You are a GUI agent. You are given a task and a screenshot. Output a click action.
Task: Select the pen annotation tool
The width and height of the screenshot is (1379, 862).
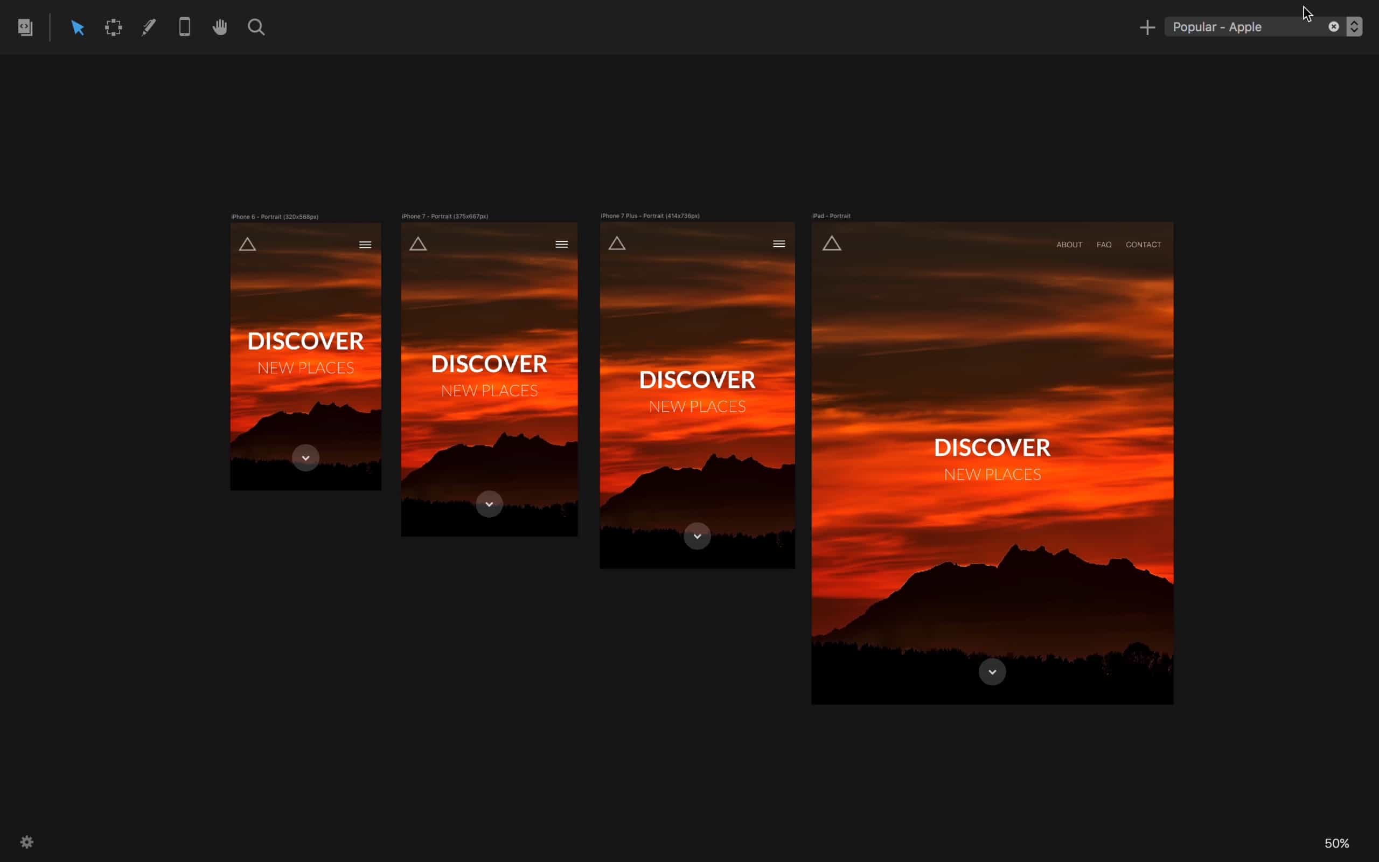pyautogui.click(x=149, y=27)
